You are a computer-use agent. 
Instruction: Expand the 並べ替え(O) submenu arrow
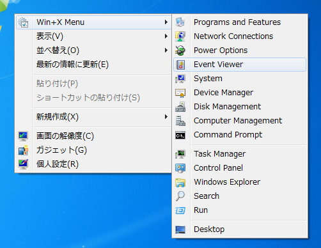coord(166,50)
